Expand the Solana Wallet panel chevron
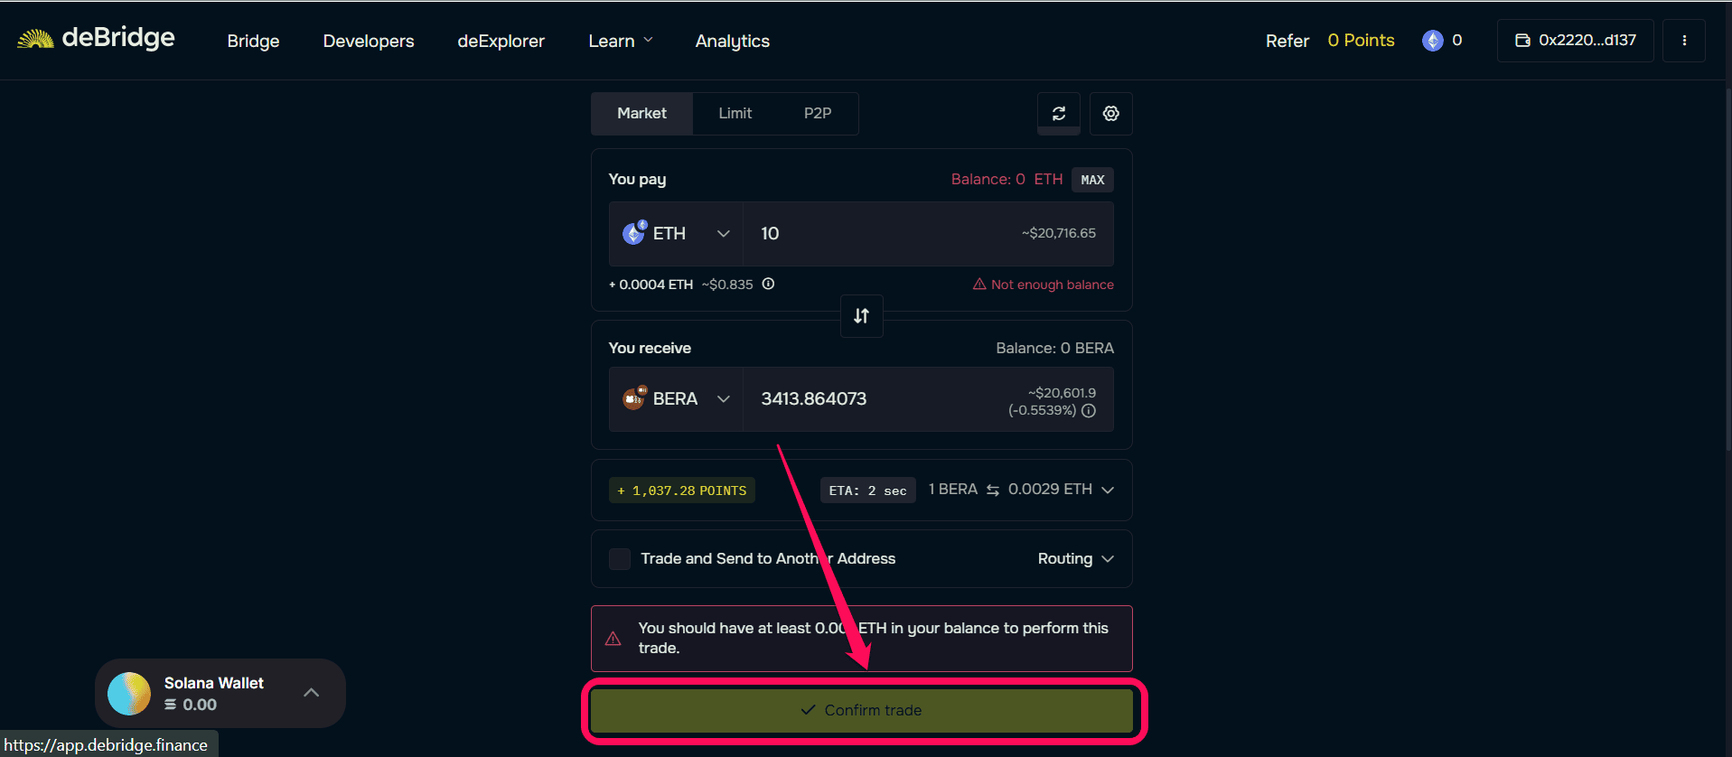Viewport: 1732px width, 757px height. (311, 693)
